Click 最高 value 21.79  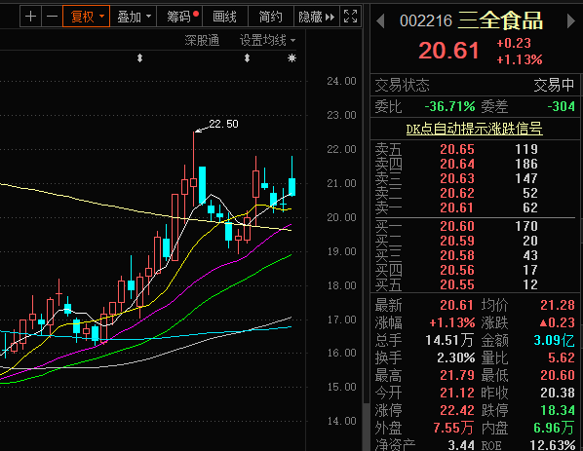(x=457, y=375)
